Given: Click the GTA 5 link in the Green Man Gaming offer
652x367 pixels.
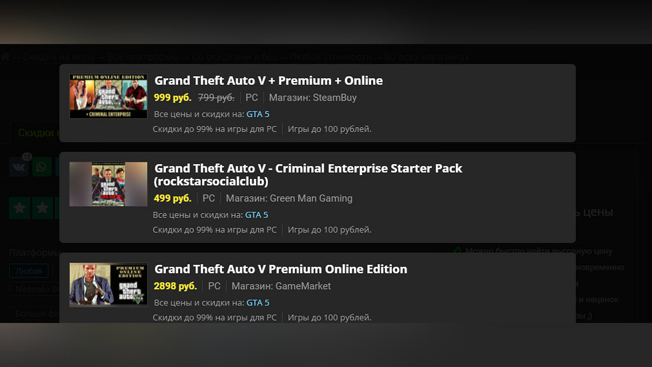Looking at the screenshot, I should coord(256,215).
